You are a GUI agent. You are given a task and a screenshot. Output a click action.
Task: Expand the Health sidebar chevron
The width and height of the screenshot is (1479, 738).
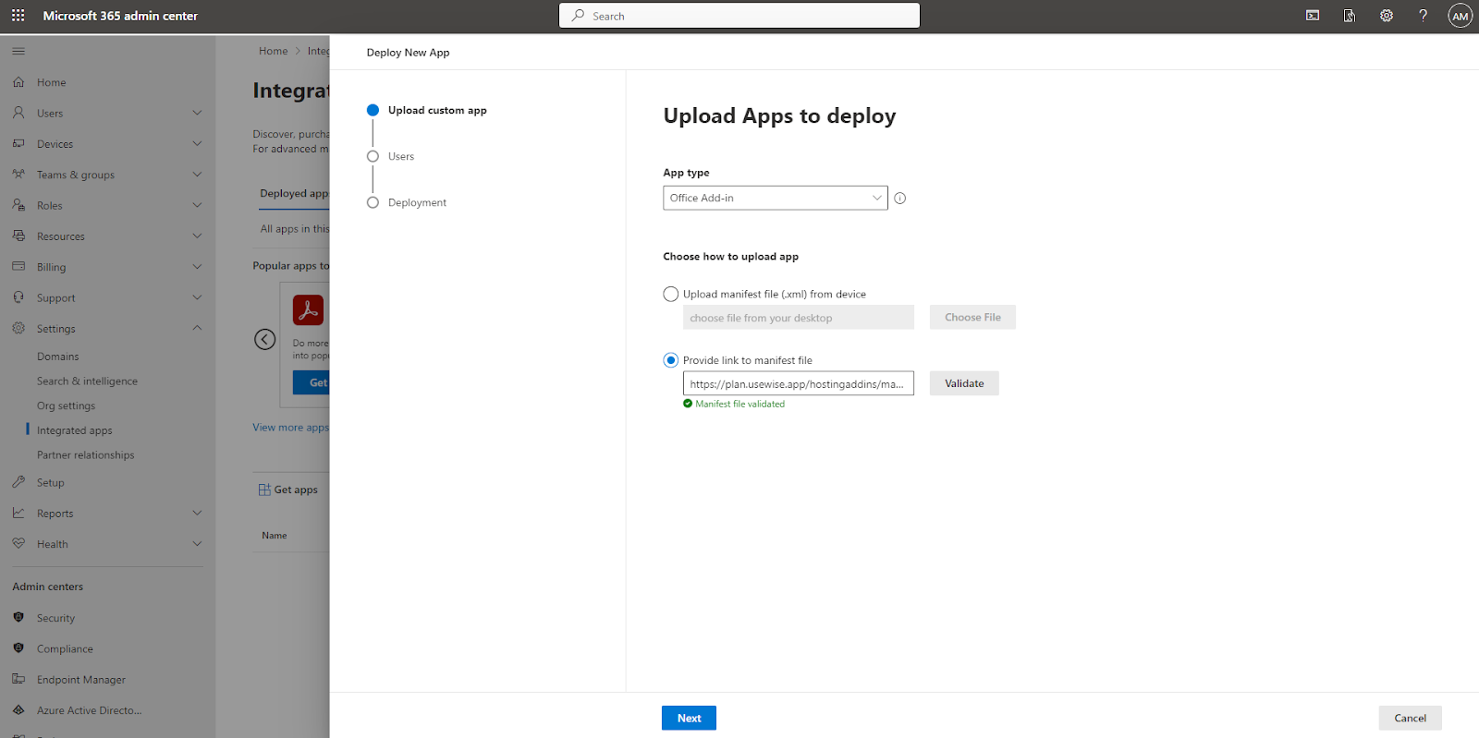(x=197, y=544)
